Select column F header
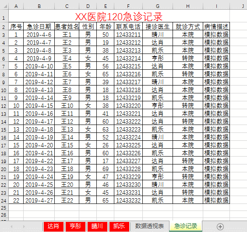Viewport: 247px width, 232px height. point(128,6)
